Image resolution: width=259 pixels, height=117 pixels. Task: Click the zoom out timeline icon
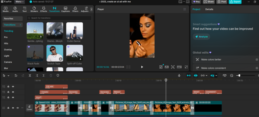coord(231,75)
